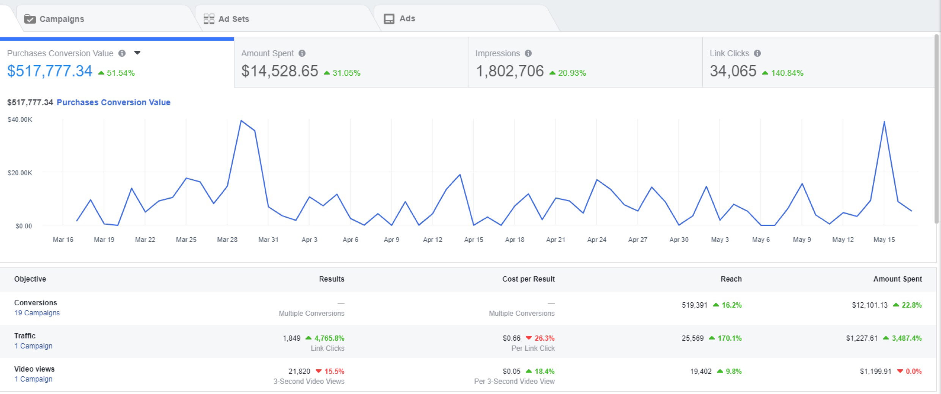This screenshot has width=941, height=394.
Task: Click the 25,569 reach value
Action: (692, 338)
